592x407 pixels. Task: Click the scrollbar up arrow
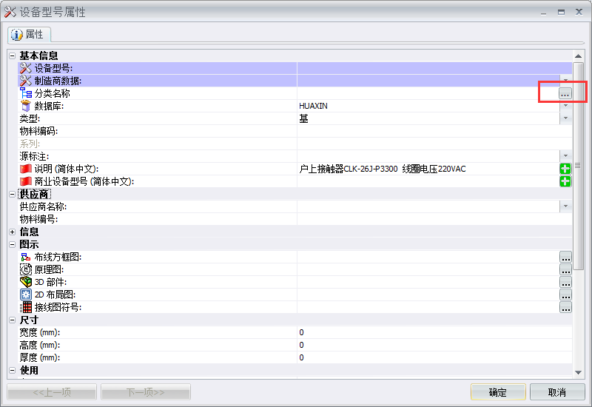(x=578, y=56)
